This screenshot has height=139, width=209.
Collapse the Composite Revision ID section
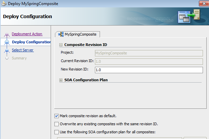(x=61, y=45)
